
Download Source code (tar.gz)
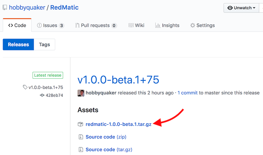(x=109, y=150)
